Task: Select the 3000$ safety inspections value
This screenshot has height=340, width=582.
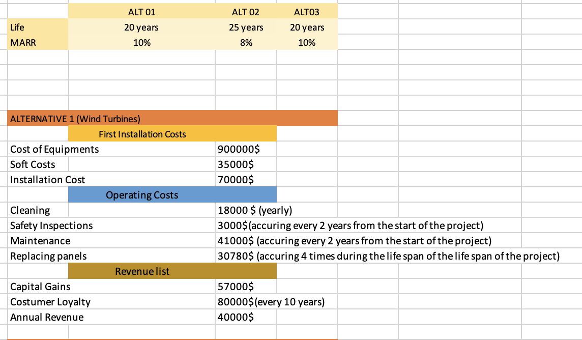Action: pos(351,225)
